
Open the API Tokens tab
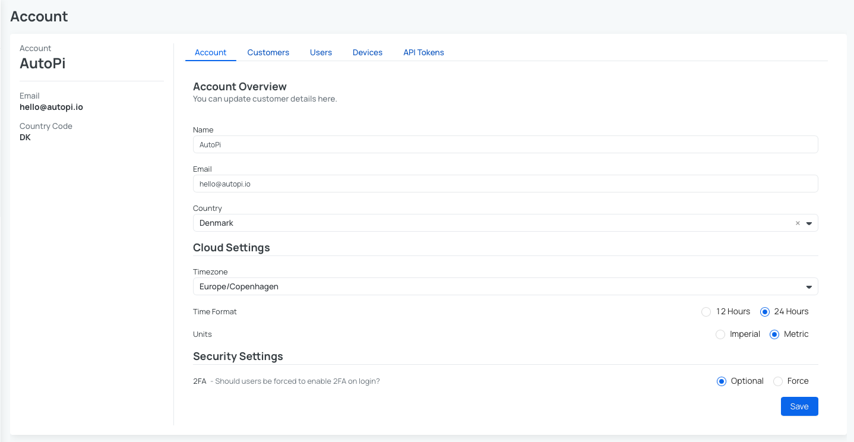point(423,52)
